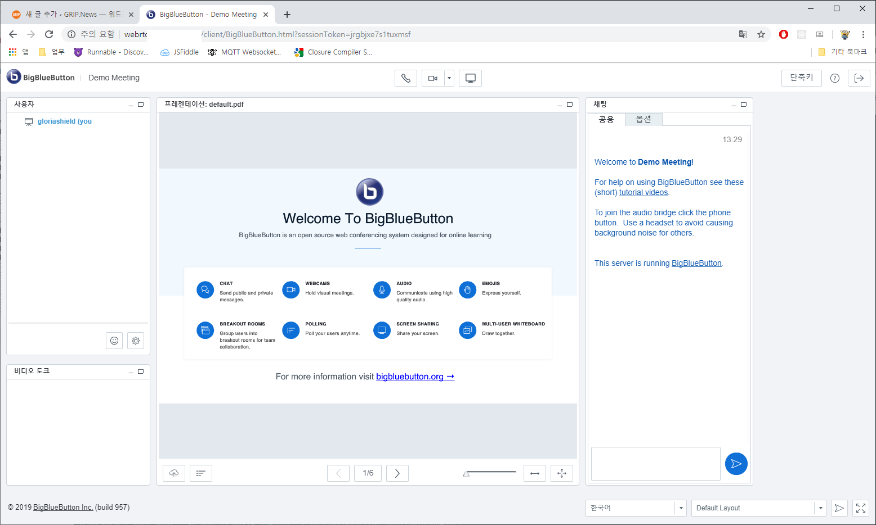The height and width of the screenshot is (525, 876).
Task: Open user settings with the gear icon
Action: 135,341
